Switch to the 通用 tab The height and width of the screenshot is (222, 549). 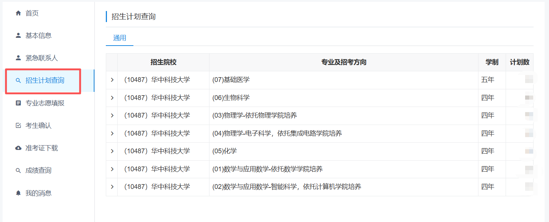point(119,38)
